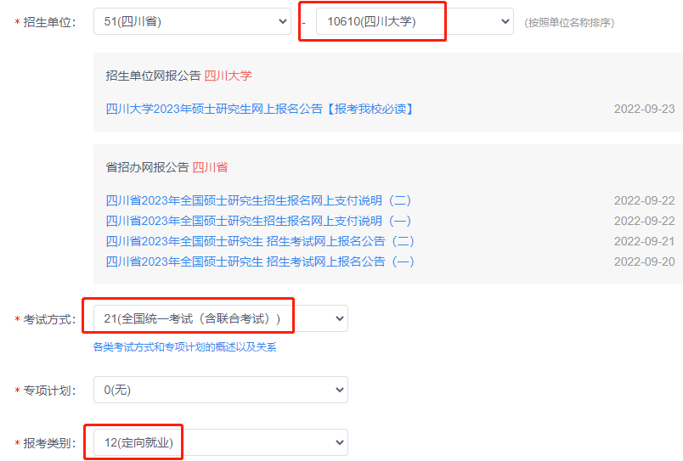Click the red 四川省 heading text
Viewport: 683px width, 461px height.
(210, 167)
